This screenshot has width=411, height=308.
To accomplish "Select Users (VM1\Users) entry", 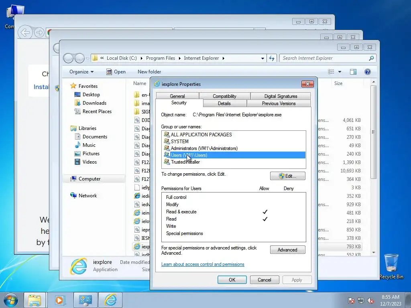I will click(234, 155).
